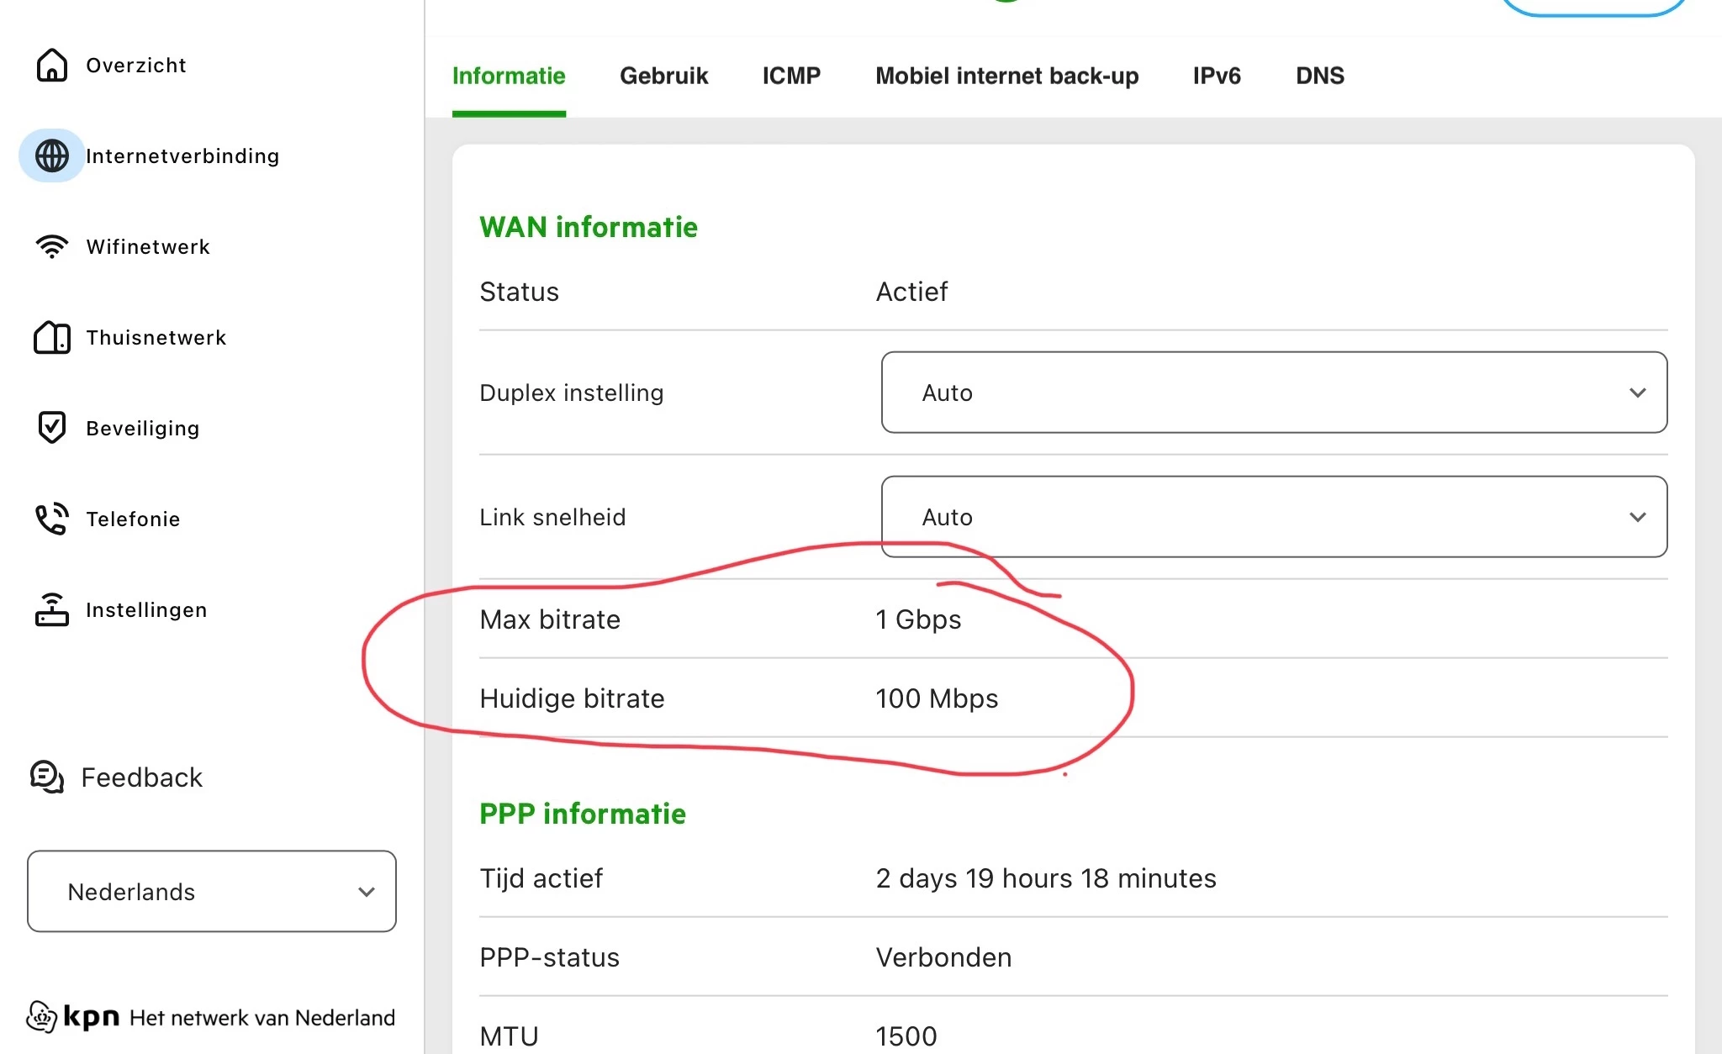Viewport: 1722px width, 1054px height.
Task: Click the Thuisnetwerk icon in sidebar
Action: click(51, 337)
